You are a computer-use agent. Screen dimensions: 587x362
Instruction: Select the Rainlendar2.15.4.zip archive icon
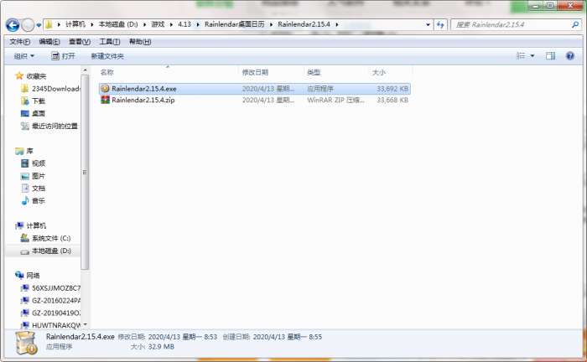click(x=105, y=100)
